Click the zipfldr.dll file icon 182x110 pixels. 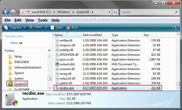(x=57, y=83)
